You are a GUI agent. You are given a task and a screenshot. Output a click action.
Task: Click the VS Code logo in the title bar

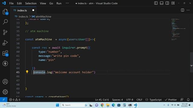(x=4, y=3)
